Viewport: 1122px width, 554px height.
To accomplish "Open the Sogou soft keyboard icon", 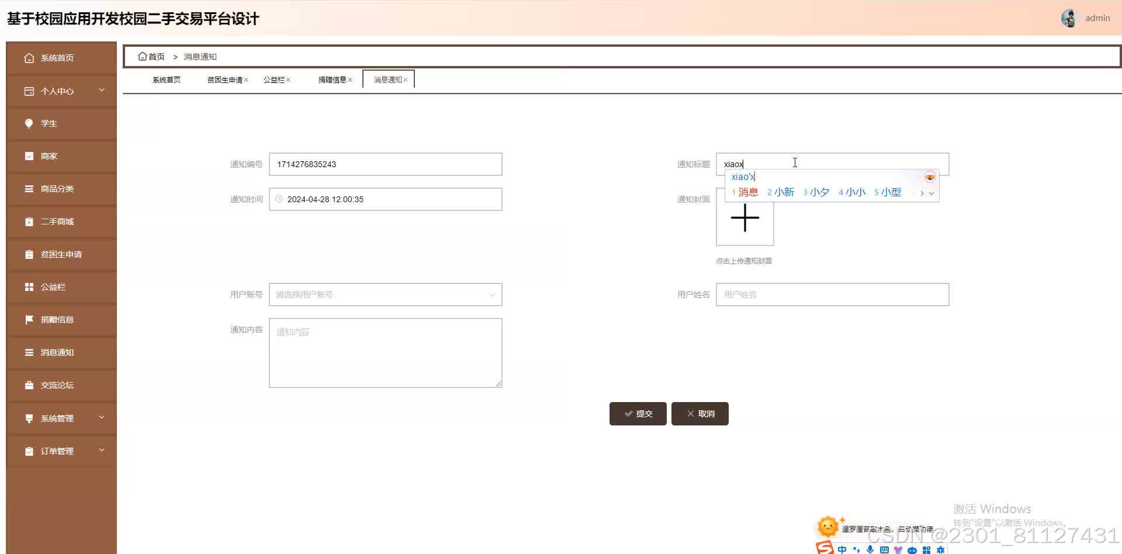I will point(884,549).
